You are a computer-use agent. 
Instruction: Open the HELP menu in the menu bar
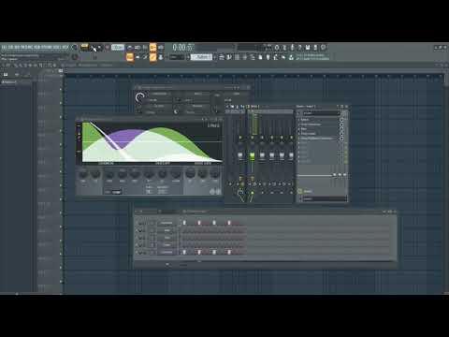point(65,48)
